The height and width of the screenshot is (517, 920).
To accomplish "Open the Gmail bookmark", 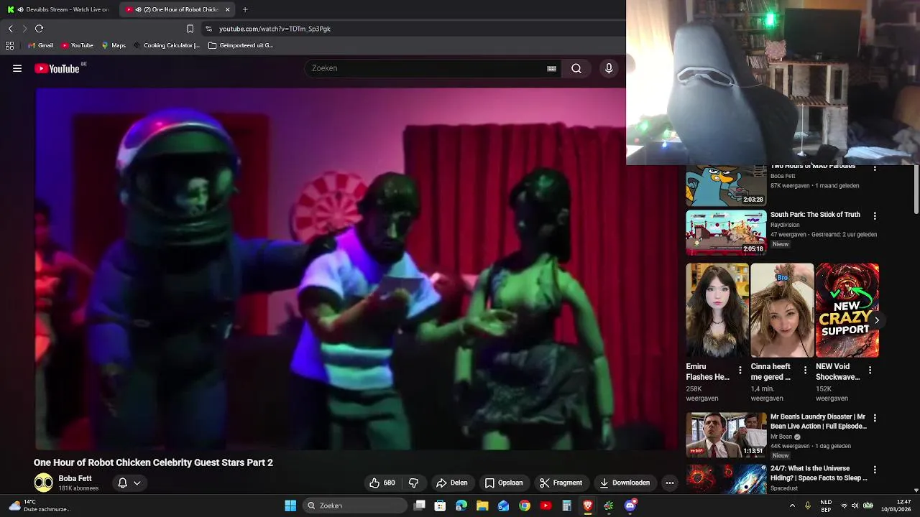I will [x=40, y=45].
